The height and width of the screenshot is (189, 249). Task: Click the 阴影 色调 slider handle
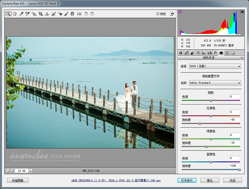[x=211, y=100]
